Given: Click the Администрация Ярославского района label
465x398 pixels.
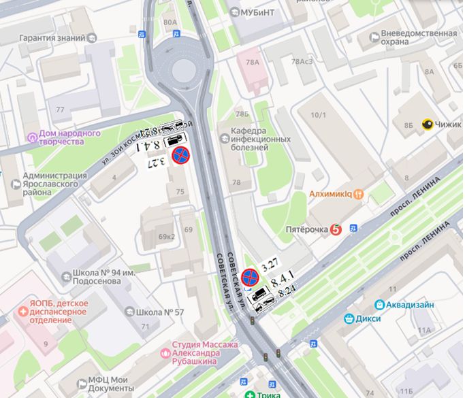Looking at the screenshot, I should [x=55, y=184].
